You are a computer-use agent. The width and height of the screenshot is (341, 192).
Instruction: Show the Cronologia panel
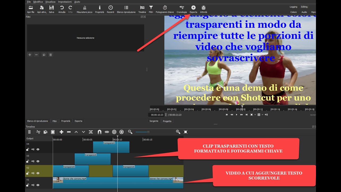tap(182, 9)
